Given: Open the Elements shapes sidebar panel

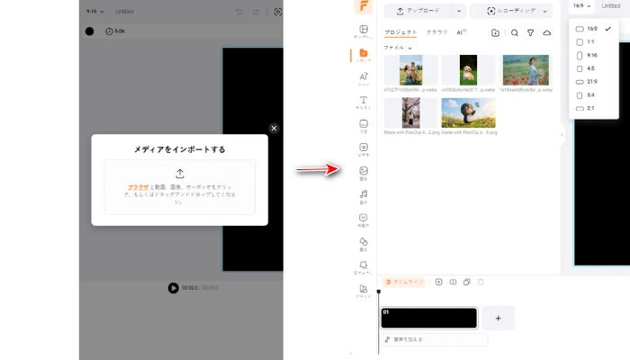Looking at the screenshot, I should pyautogui.click(x=364, y=244).
